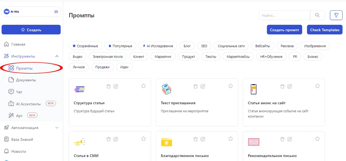The width and height of the screenshot is (346, 161).
Task: Star the Текст приглашения prompt
Action: pos(230,86)
